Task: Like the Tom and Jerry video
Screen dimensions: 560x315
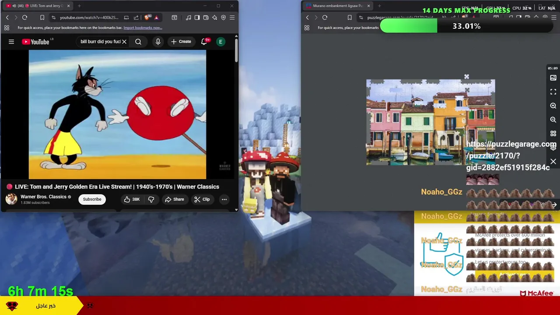Action: pyautogui.click(x=132, y=199)
